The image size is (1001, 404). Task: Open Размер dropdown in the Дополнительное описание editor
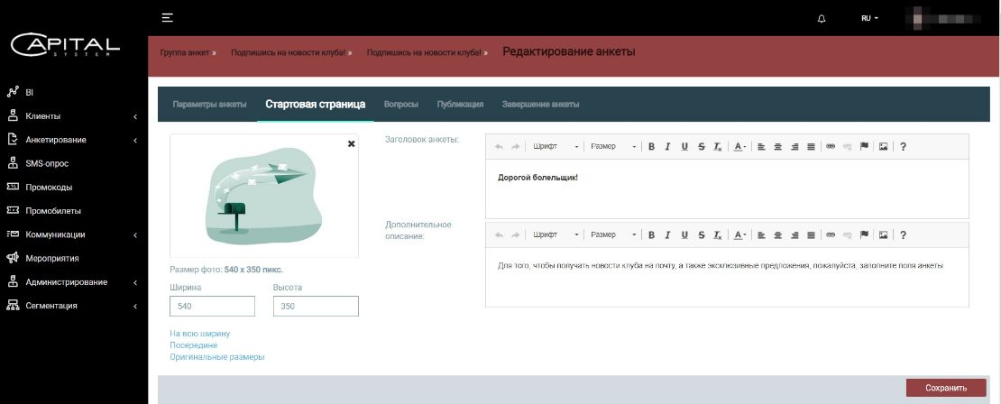tap(613, 234)
